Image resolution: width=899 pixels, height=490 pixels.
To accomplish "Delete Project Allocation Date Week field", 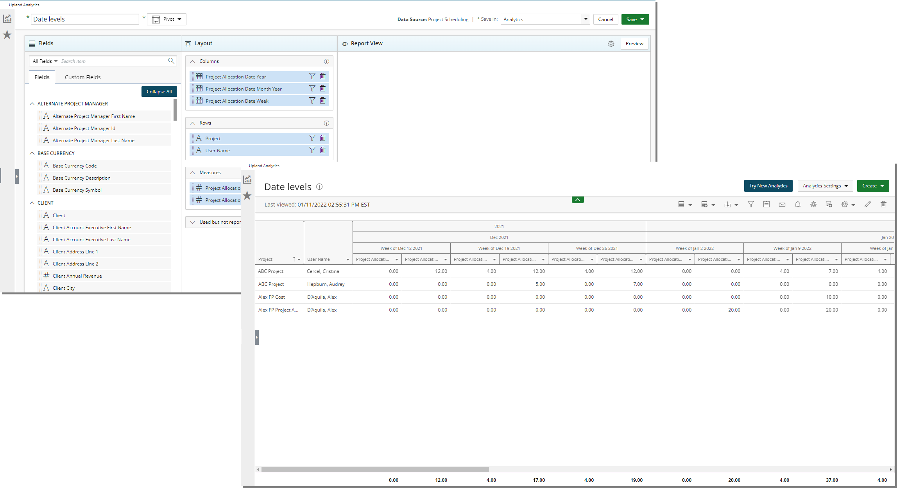I will [x=322, y=101].
